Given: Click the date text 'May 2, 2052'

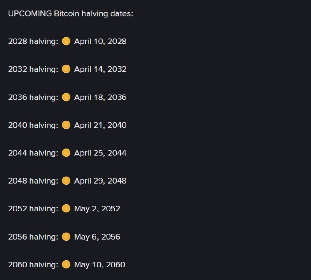Looking at the screenshot, I should click(x=97, y=209).
